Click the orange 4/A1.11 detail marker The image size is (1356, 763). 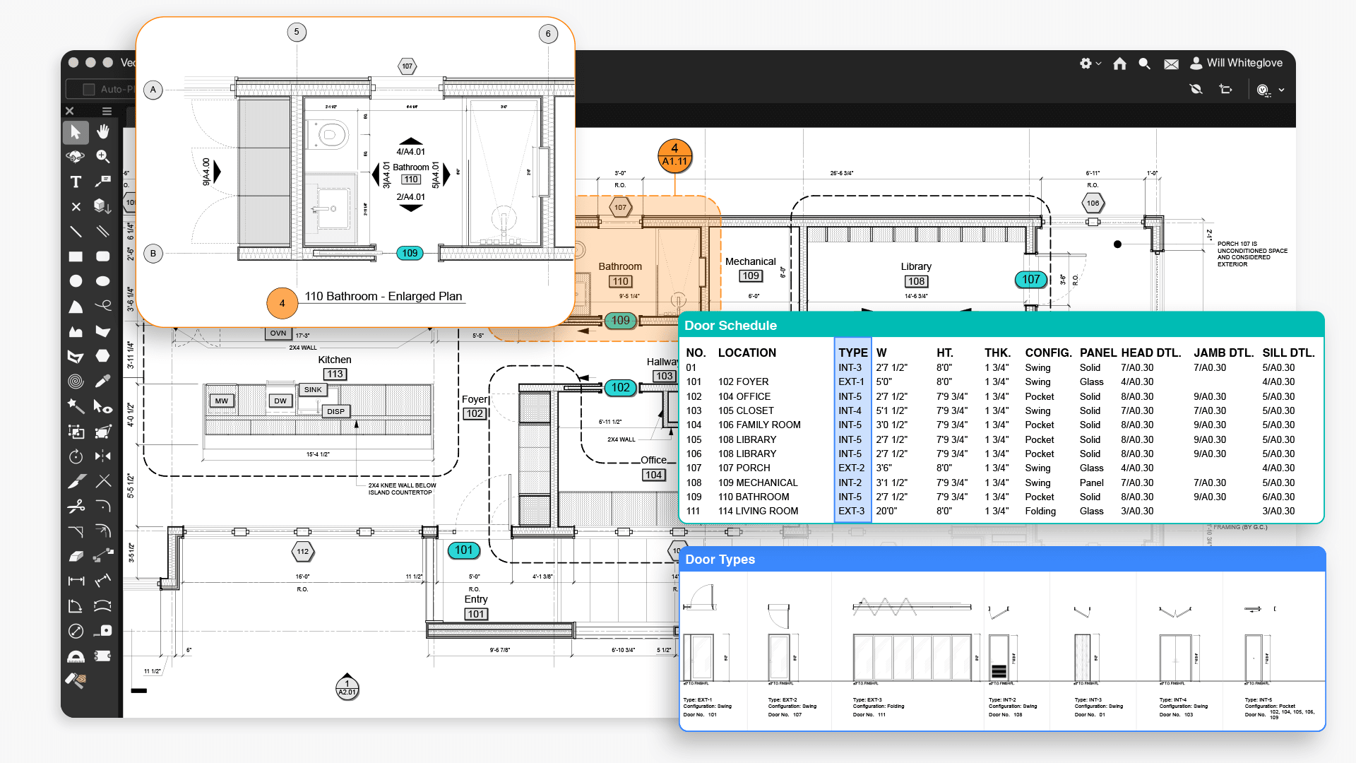tap(674, 155)
